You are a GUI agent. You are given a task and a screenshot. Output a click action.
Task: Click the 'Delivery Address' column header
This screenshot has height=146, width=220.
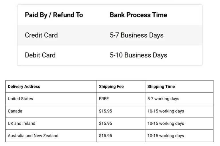coord(51,86)
